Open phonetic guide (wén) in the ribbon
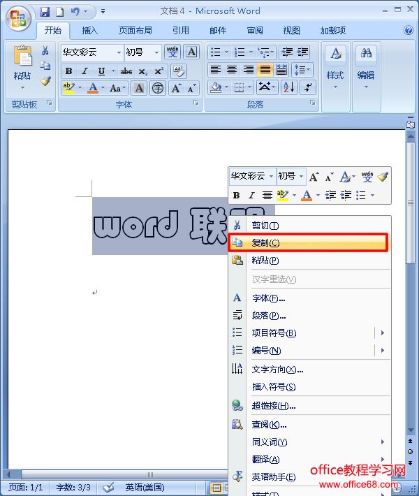 [x=172, y=52]
